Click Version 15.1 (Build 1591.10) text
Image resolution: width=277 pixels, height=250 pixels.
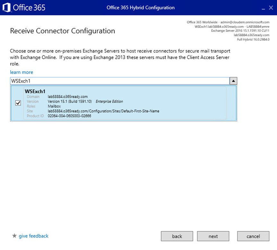pyautogui.click(x=70, y=101)
